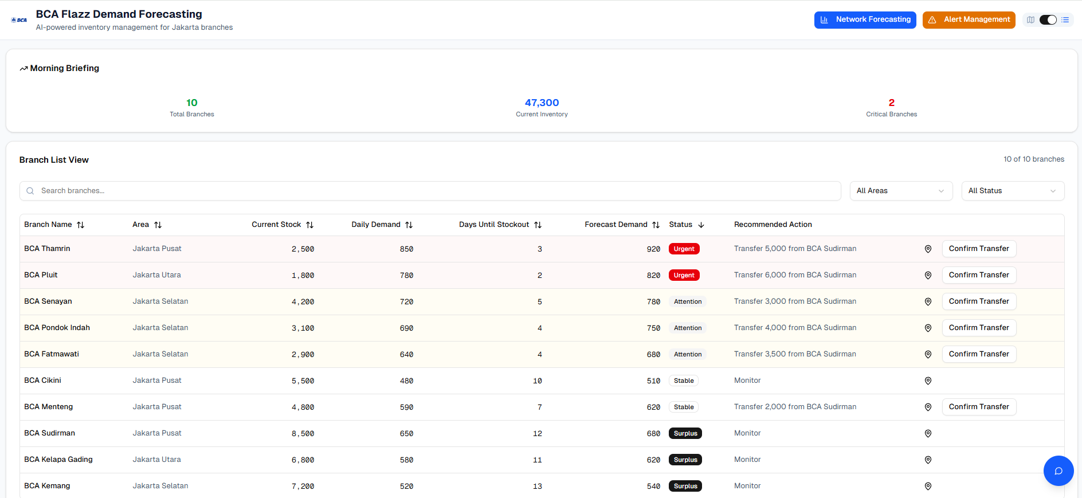Confirm Transfer for BCA Thamrin
This screenshot has width=1082, height=498.
click(x=979, y=249)
